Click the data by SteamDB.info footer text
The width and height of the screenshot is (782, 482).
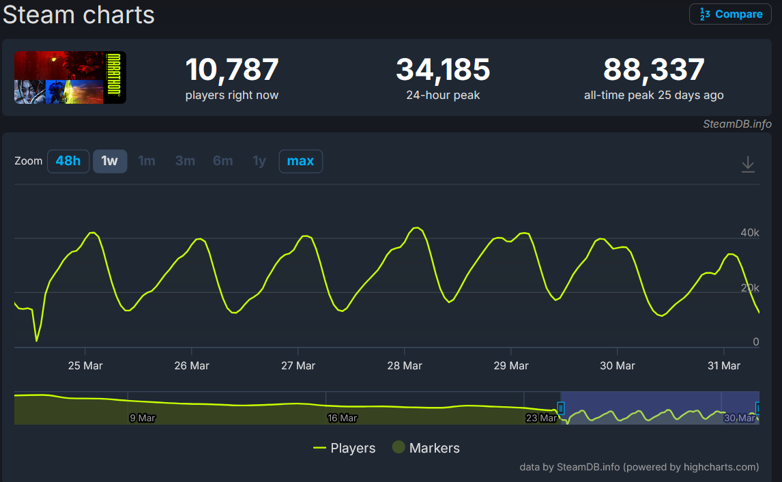pos(639,467)
